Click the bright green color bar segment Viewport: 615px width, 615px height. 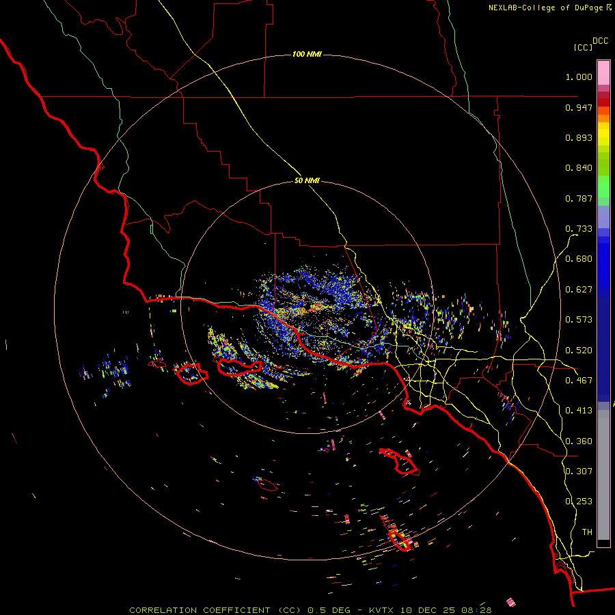pyautogui.click(x=603, y=187)
